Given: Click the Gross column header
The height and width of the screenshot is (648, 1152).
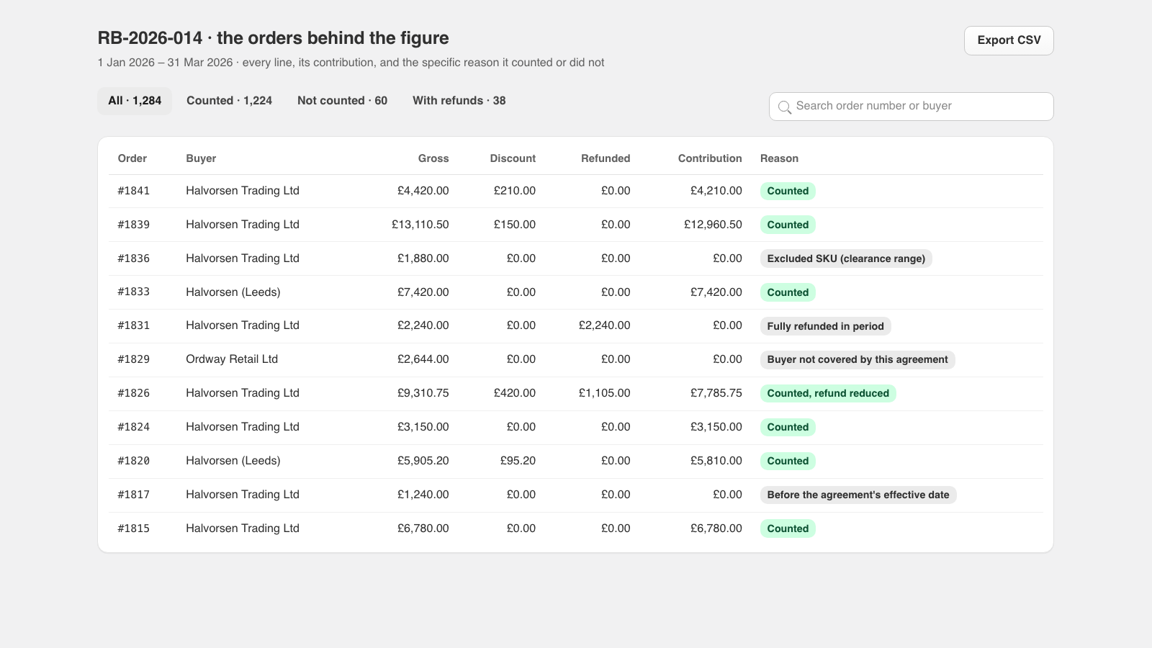Looking at the screenshot, I should point(433,158).
